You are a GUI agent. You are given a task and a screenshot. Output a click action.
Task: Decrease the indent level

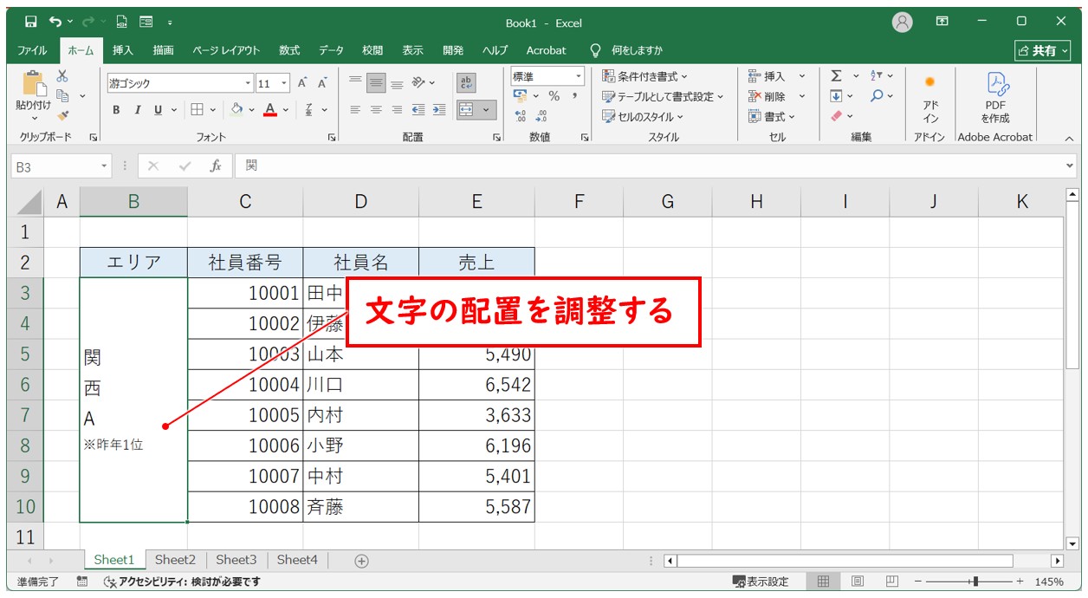[x=418, y=110]
